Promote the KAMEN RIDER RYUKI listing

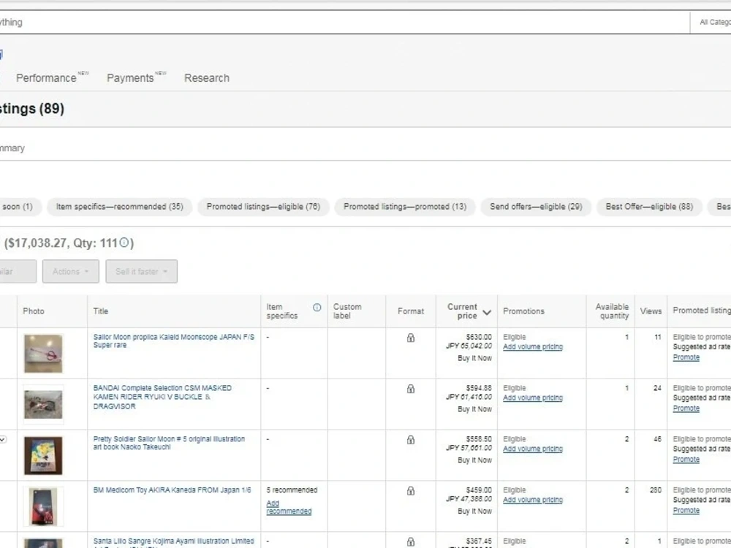tap(686, 408)
